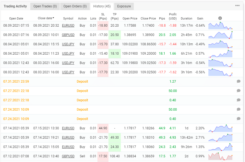Open the ellipsis options menu at top right
Viewport: 245px width, 162px height.
238,5
